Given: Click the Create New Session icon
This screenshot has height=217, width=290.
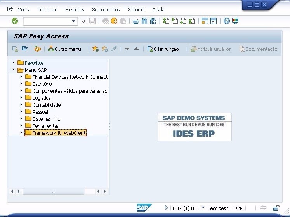Looking at the screenshot, I should click(x=205, y=21).
